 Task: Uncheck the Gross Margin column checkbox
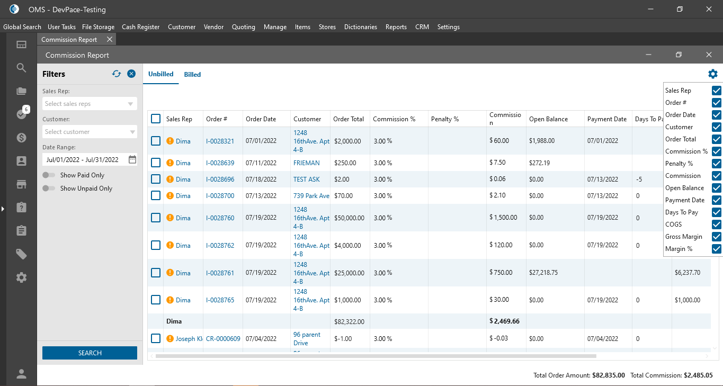pos(717,237)
